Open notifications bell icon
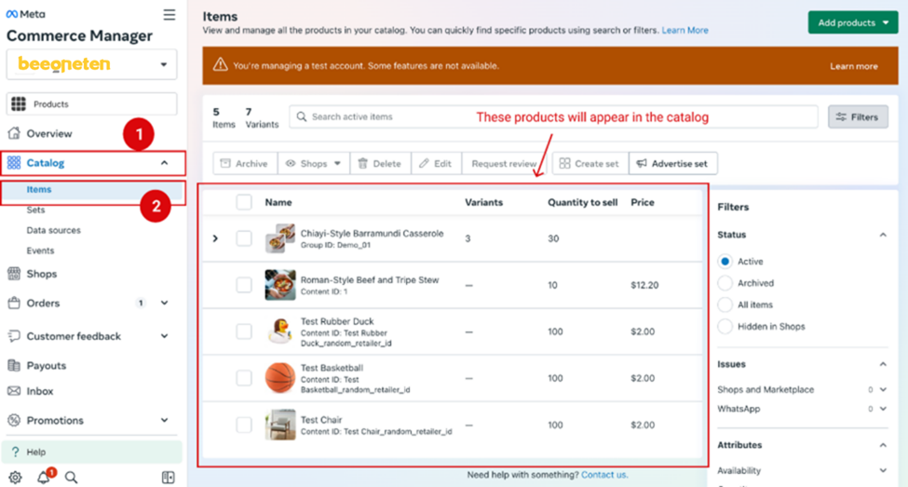908x487 pixels. click(x=44, y=478)
